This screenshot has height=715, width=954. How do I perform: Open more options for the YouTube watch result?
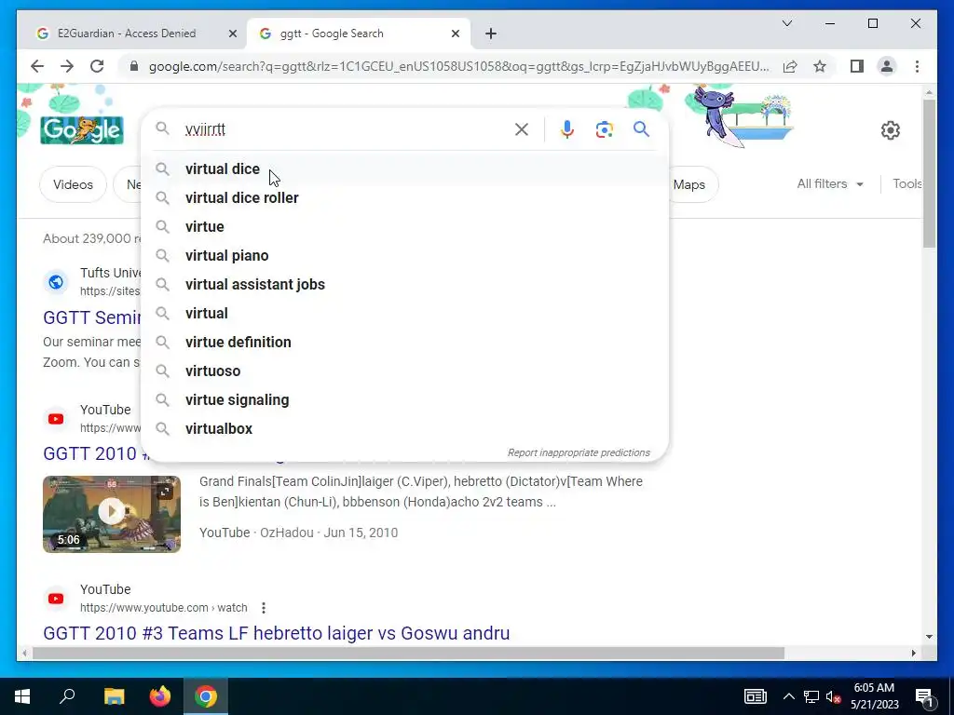click(x=263, y=607)
